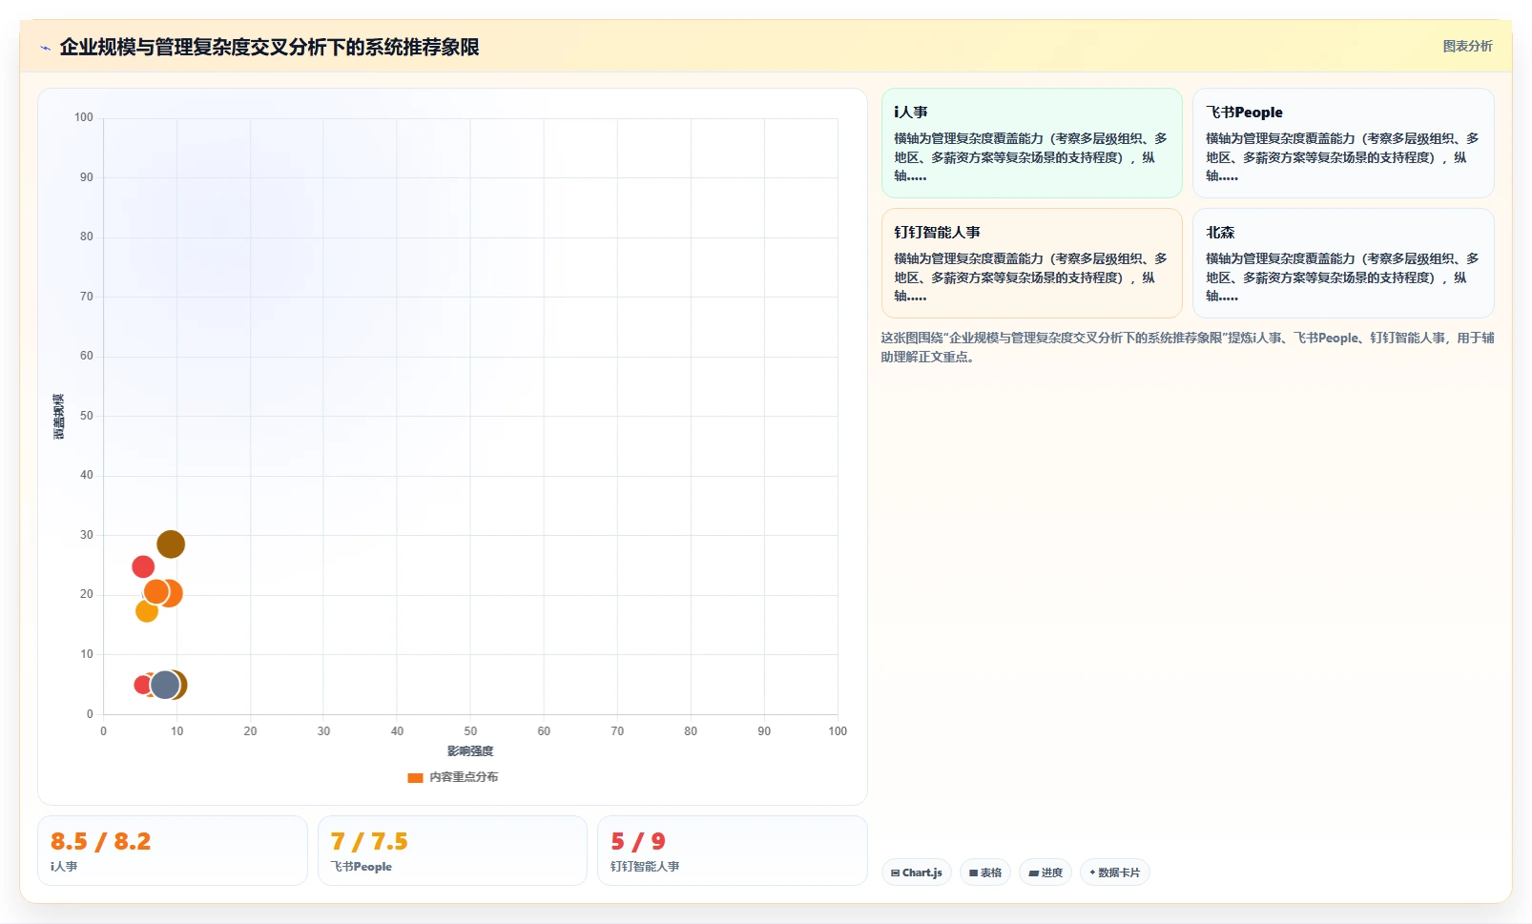1532x924 pixels.
Task: Click the title 企业规模与管理复杂度交叉分析下的系统推荐象限
Action: [269, 47]
